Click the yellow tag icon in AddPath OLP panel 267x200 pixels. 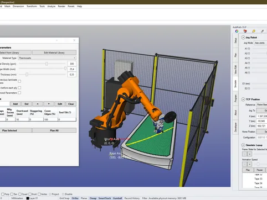(x=254, y=31)
